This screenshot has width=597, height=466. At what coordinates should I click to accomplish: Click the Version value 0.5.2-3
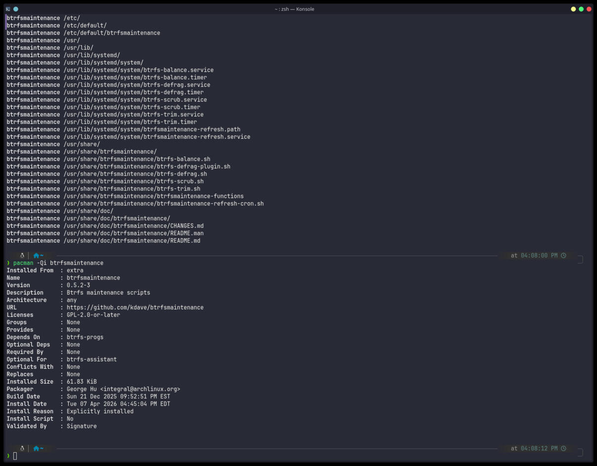point(79,285)
